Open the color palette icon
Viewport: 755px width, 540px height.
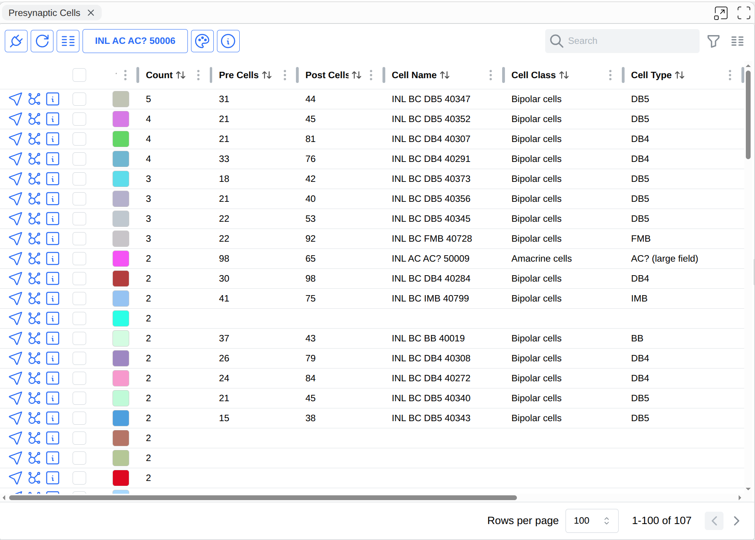click(x=202, y=41)
